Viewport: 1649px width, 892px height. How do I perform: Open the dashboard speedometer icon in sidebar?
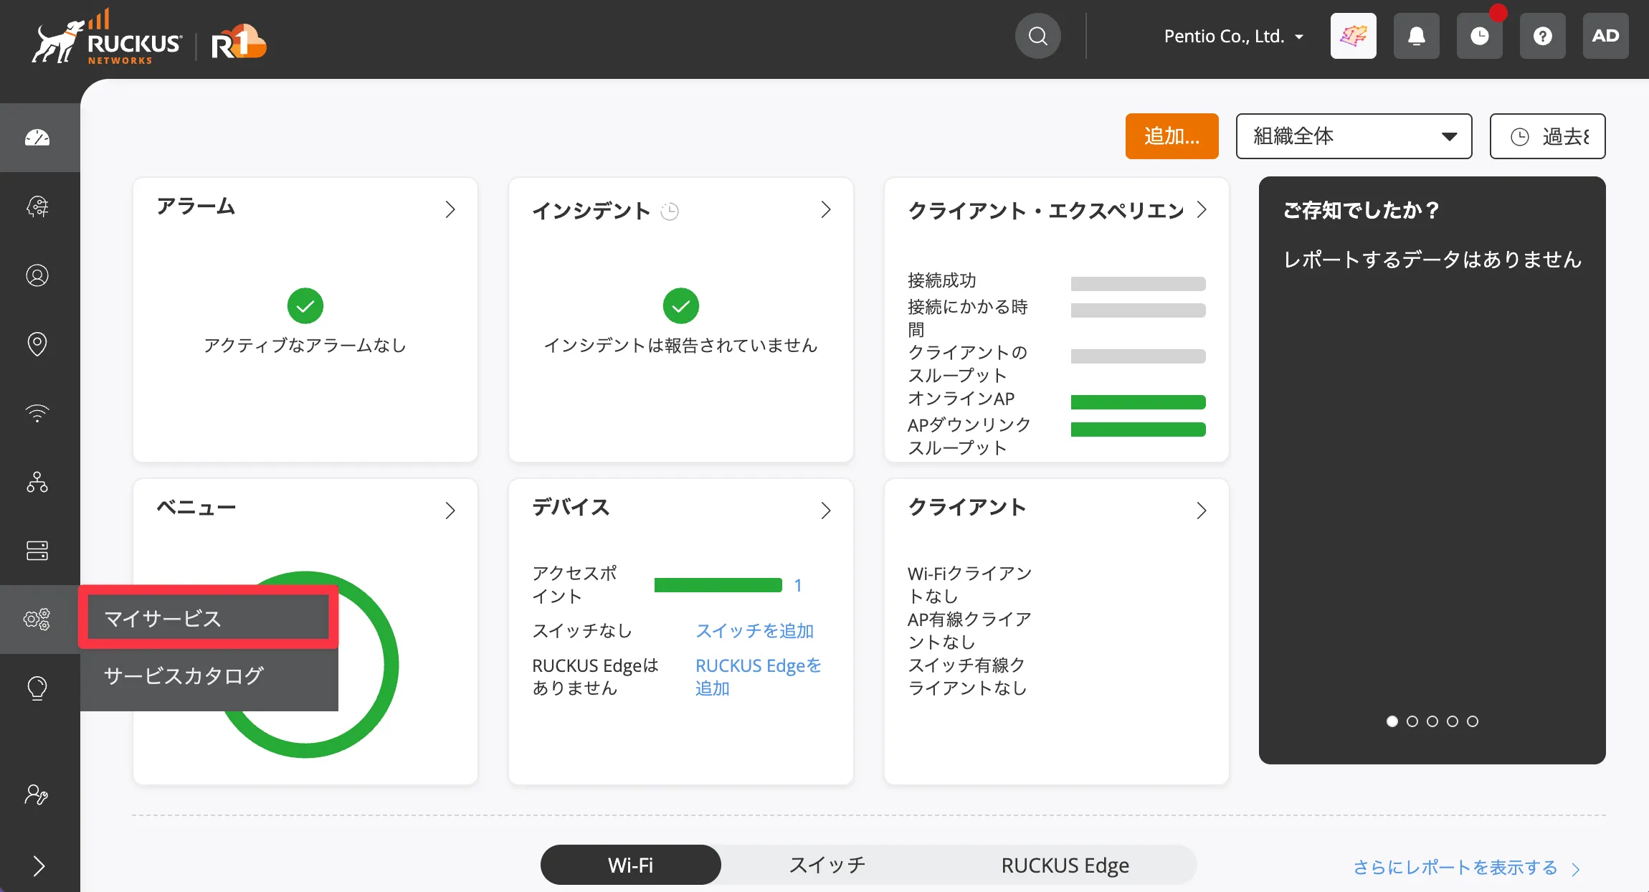(37, 138)
